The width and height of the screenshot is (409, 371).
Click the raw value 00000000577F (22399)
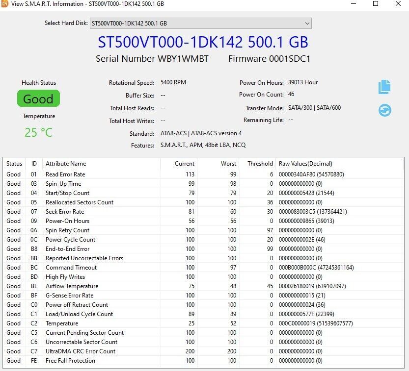(306, 314)
